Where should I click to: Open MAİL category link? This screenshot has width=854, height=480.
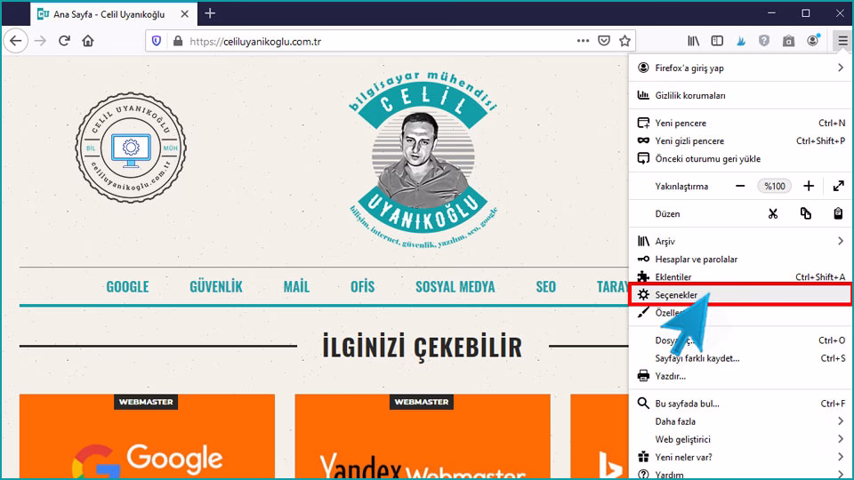(296, 287)
